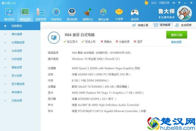Viewport: 196px width, 131px height.
Task: Click the RTL8168/8111/8112 Gigabit Ethernet text
Action: click(x=109, y=111)
